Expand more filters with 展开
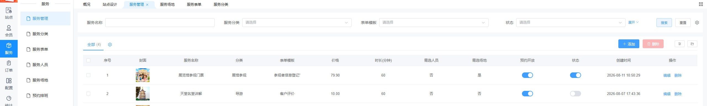This screenshot has width=707, height=106. (633, 23)
